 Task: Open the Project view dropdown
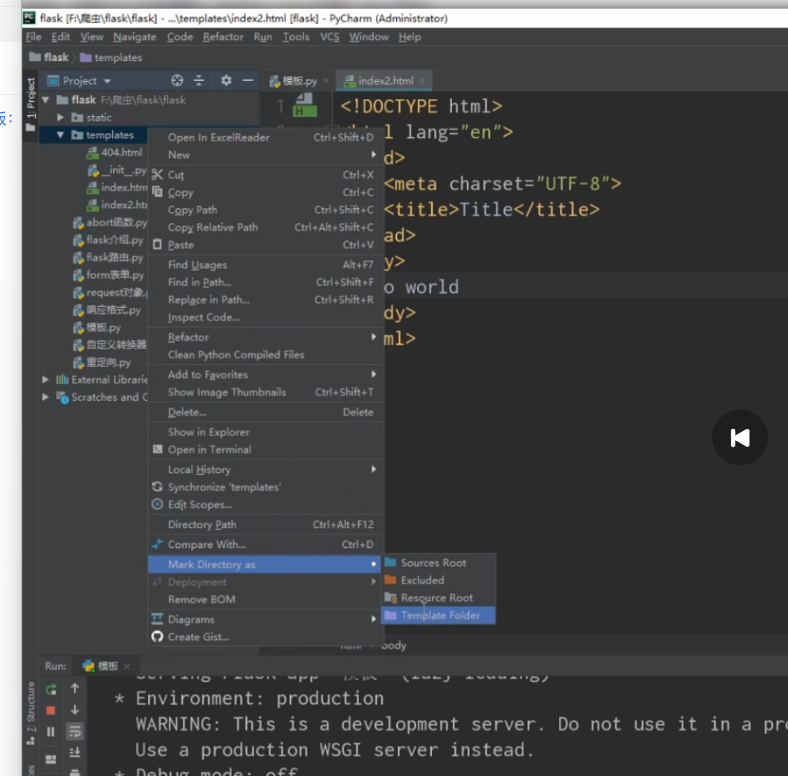[x=107, y=81]
